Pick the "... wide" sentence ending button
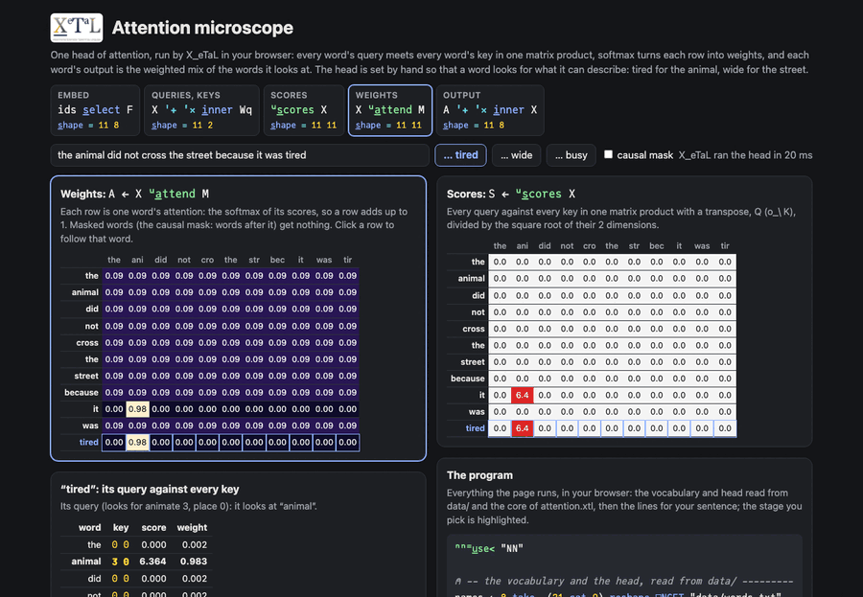Screen dimensions: 863x597 click(516, 155)
